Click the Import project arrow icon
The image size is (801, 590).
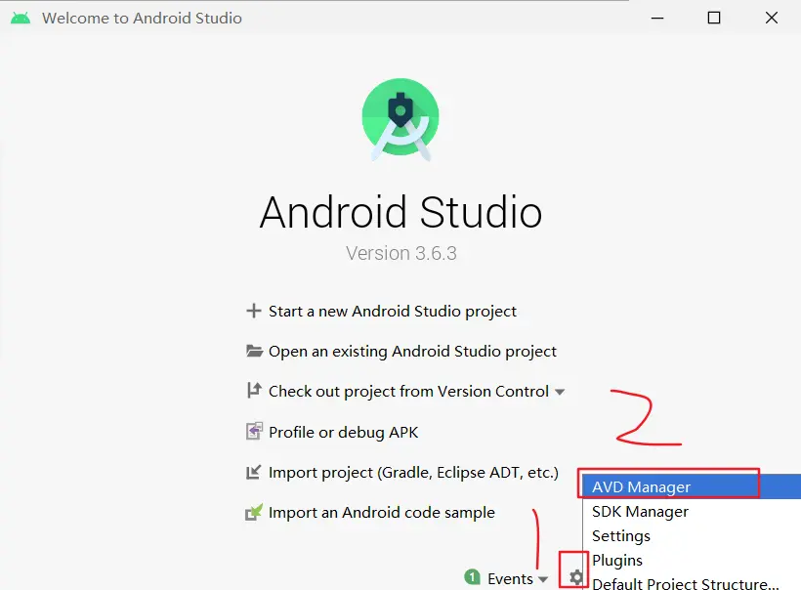[254, 472]
